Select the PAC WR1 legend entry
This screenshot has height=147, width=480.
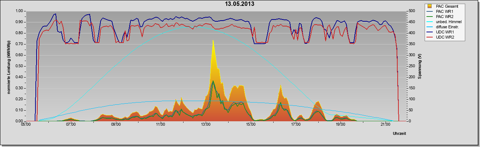point(445,11)
